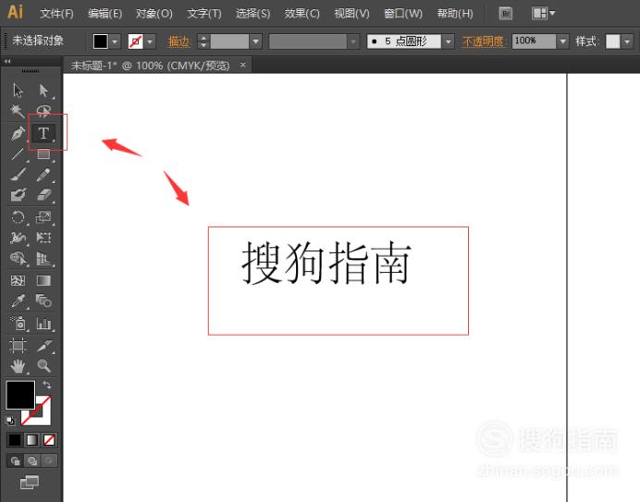Open the 5 点圆形 brush dropdown
640x502 pixels.
point(449,42)
